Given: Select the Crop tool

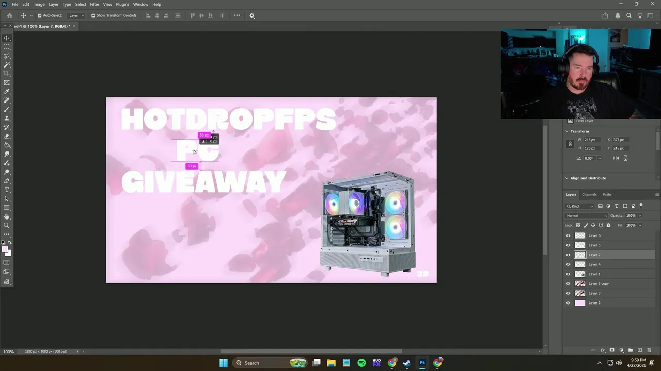Looking at the screenshot, I should click(7, 73).
